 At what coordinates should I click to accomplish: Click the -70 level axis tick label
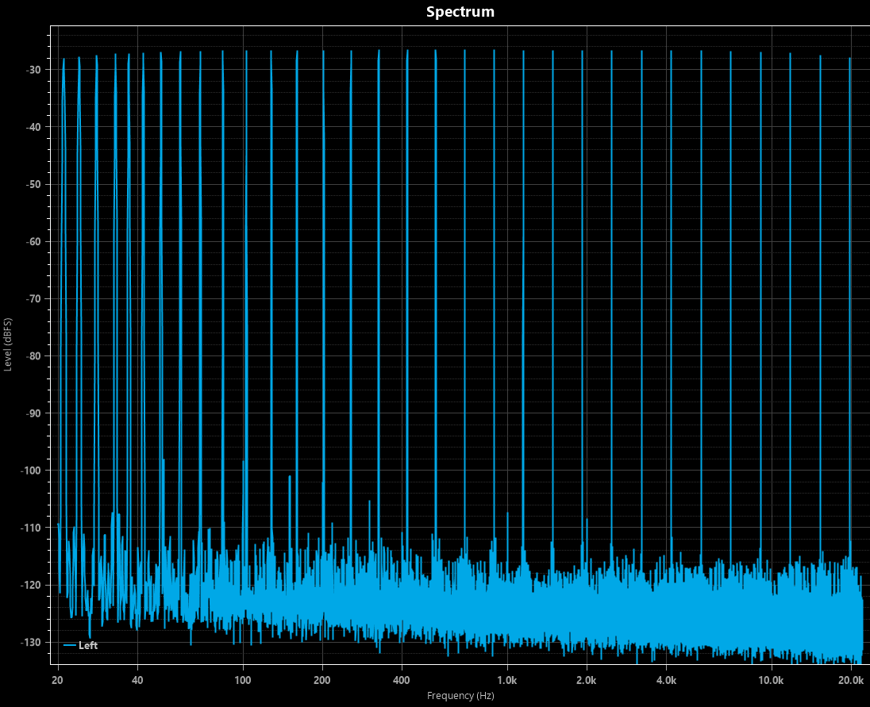pos(33,299)
